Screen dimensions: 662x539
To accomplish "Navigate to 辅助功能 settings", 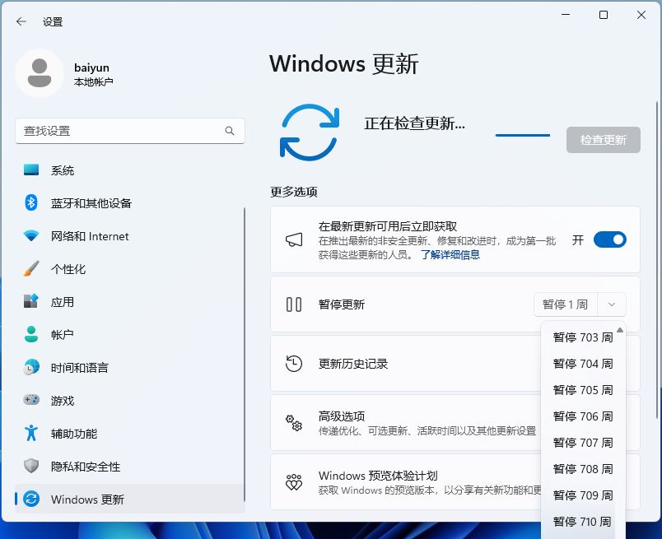I will click(129, 434).
